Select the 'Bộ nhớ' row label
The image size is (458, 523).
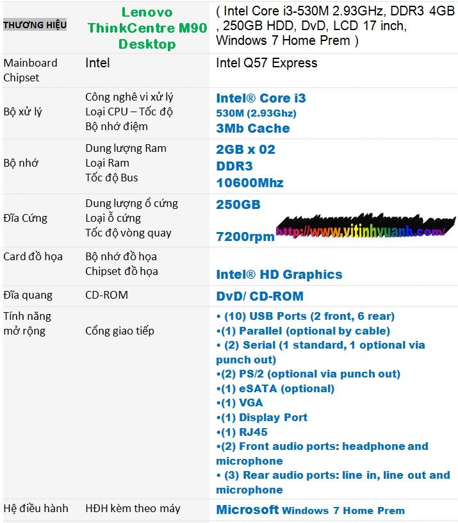pos(20,163)
